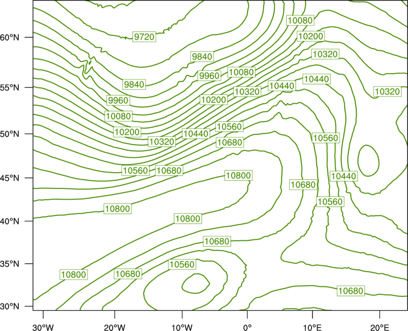This screenshot has height=331, width=408.
Task: Select the 55°N latitude axis label
Action: click(x=10, y=87)
